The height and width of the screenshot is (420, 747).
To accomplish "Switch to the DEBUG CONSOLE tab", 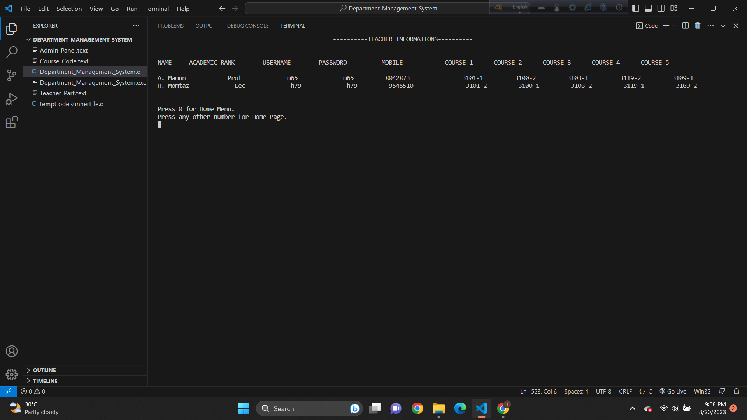I will tap(247, 26).
